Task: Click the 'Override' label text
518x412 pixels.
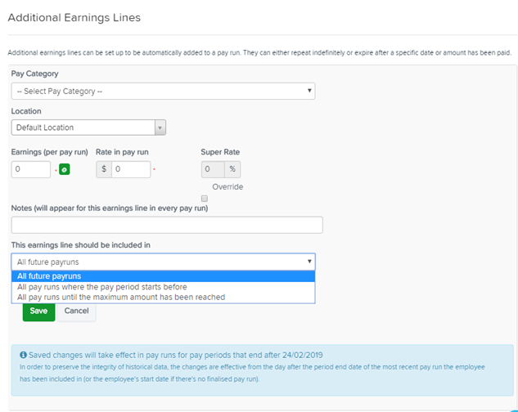Action: pyautogui.click(x=227, y=187)
